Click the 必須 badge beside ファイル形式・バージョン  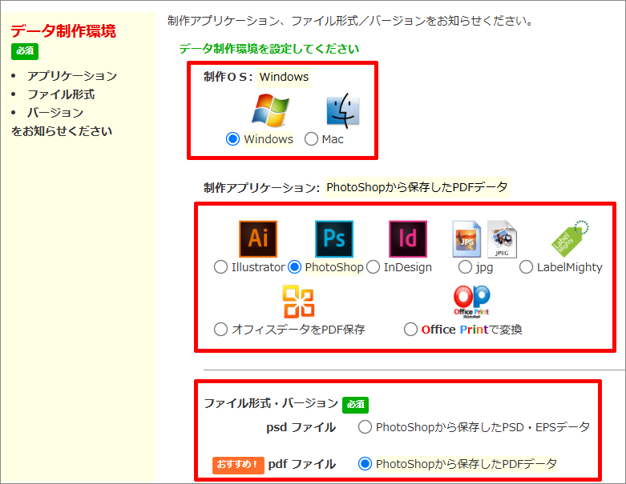tap(355, 405)
